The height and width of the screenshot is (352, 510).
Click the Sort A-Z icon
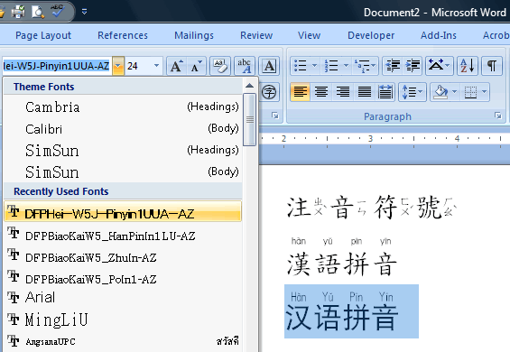(468, 65)
